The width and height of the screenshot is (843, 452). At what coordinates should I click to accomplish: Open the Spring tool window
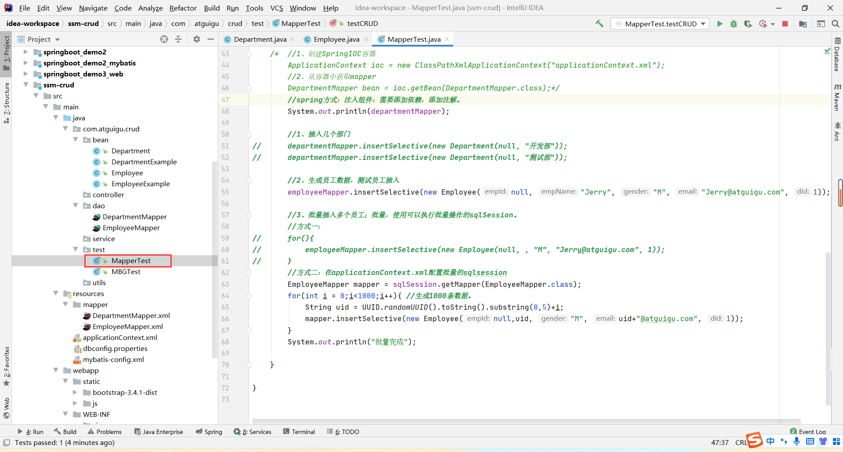pos(209,432)
